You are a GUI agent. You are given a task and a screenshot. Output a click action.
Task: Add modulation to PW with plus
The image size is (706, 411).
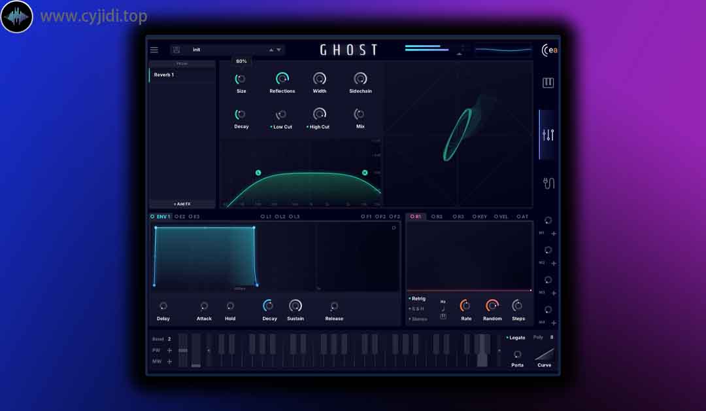coord(169,350)
